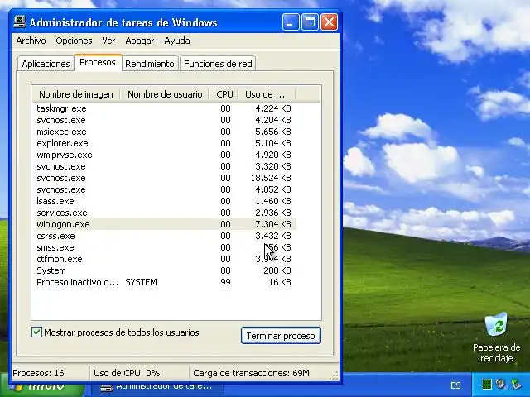Viewport: 530px width, 397px height.
Task: Click the 15.104 KB memory value
Action: [x=271, y=143]
